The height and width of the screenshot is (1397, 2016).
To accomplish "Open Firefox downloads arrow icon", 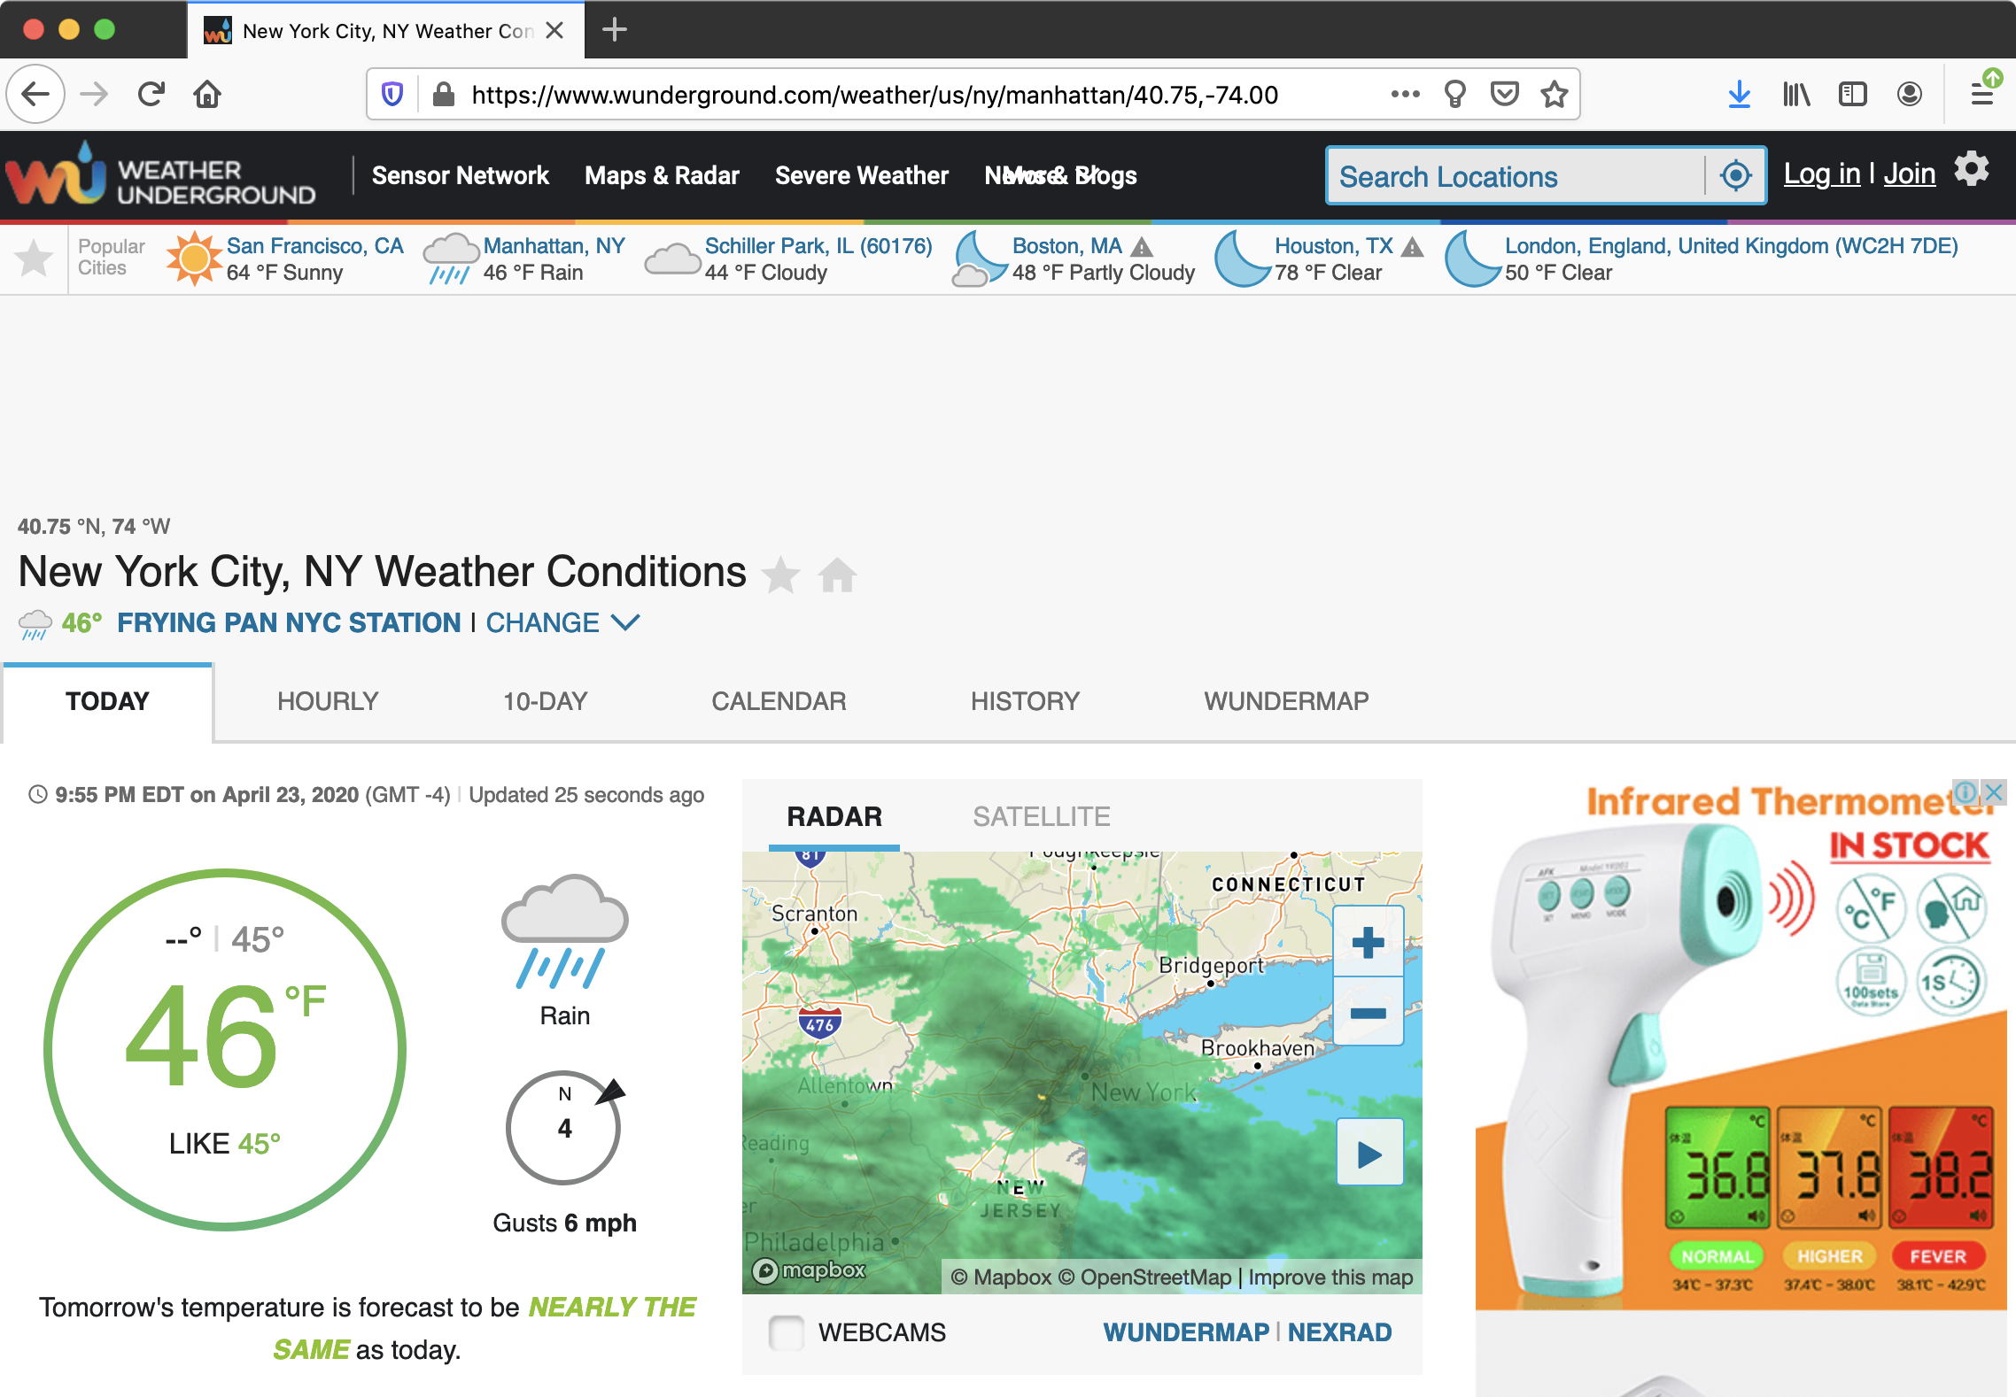I will click(1739, 94).
